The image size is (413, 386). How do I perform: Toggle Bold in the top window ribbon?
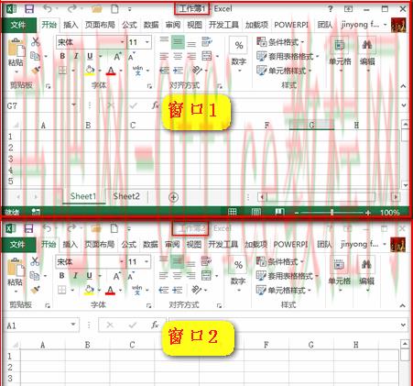tap(62, 56)
